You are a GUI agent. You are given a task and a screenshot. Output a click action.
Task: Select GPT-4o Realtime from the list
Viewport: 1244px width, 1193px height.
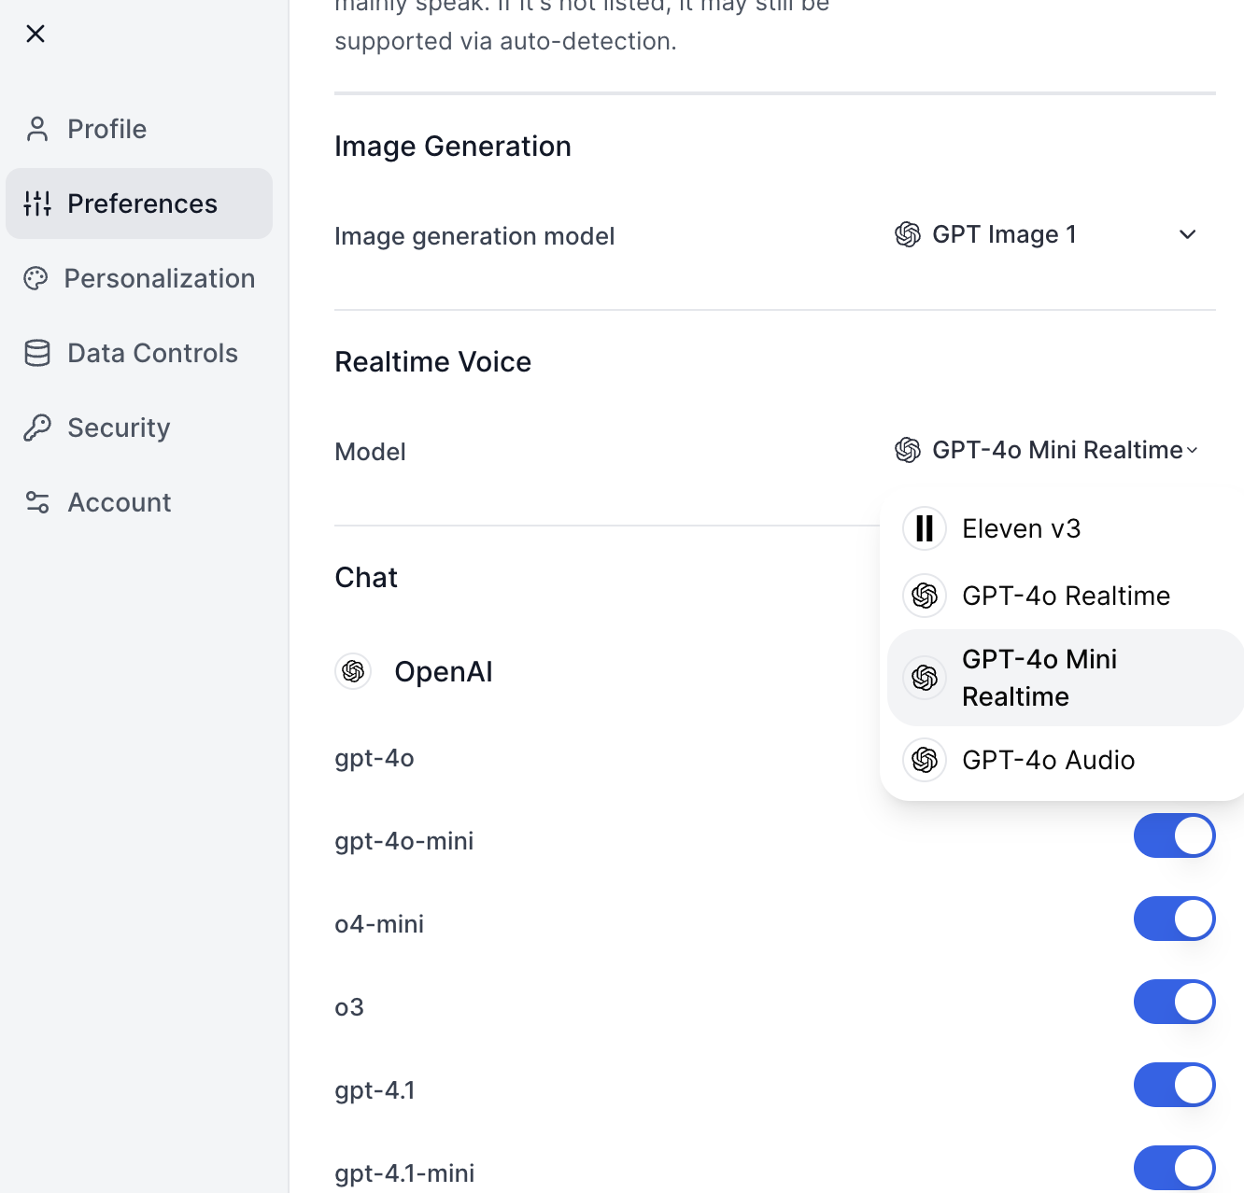point(1066,596)
